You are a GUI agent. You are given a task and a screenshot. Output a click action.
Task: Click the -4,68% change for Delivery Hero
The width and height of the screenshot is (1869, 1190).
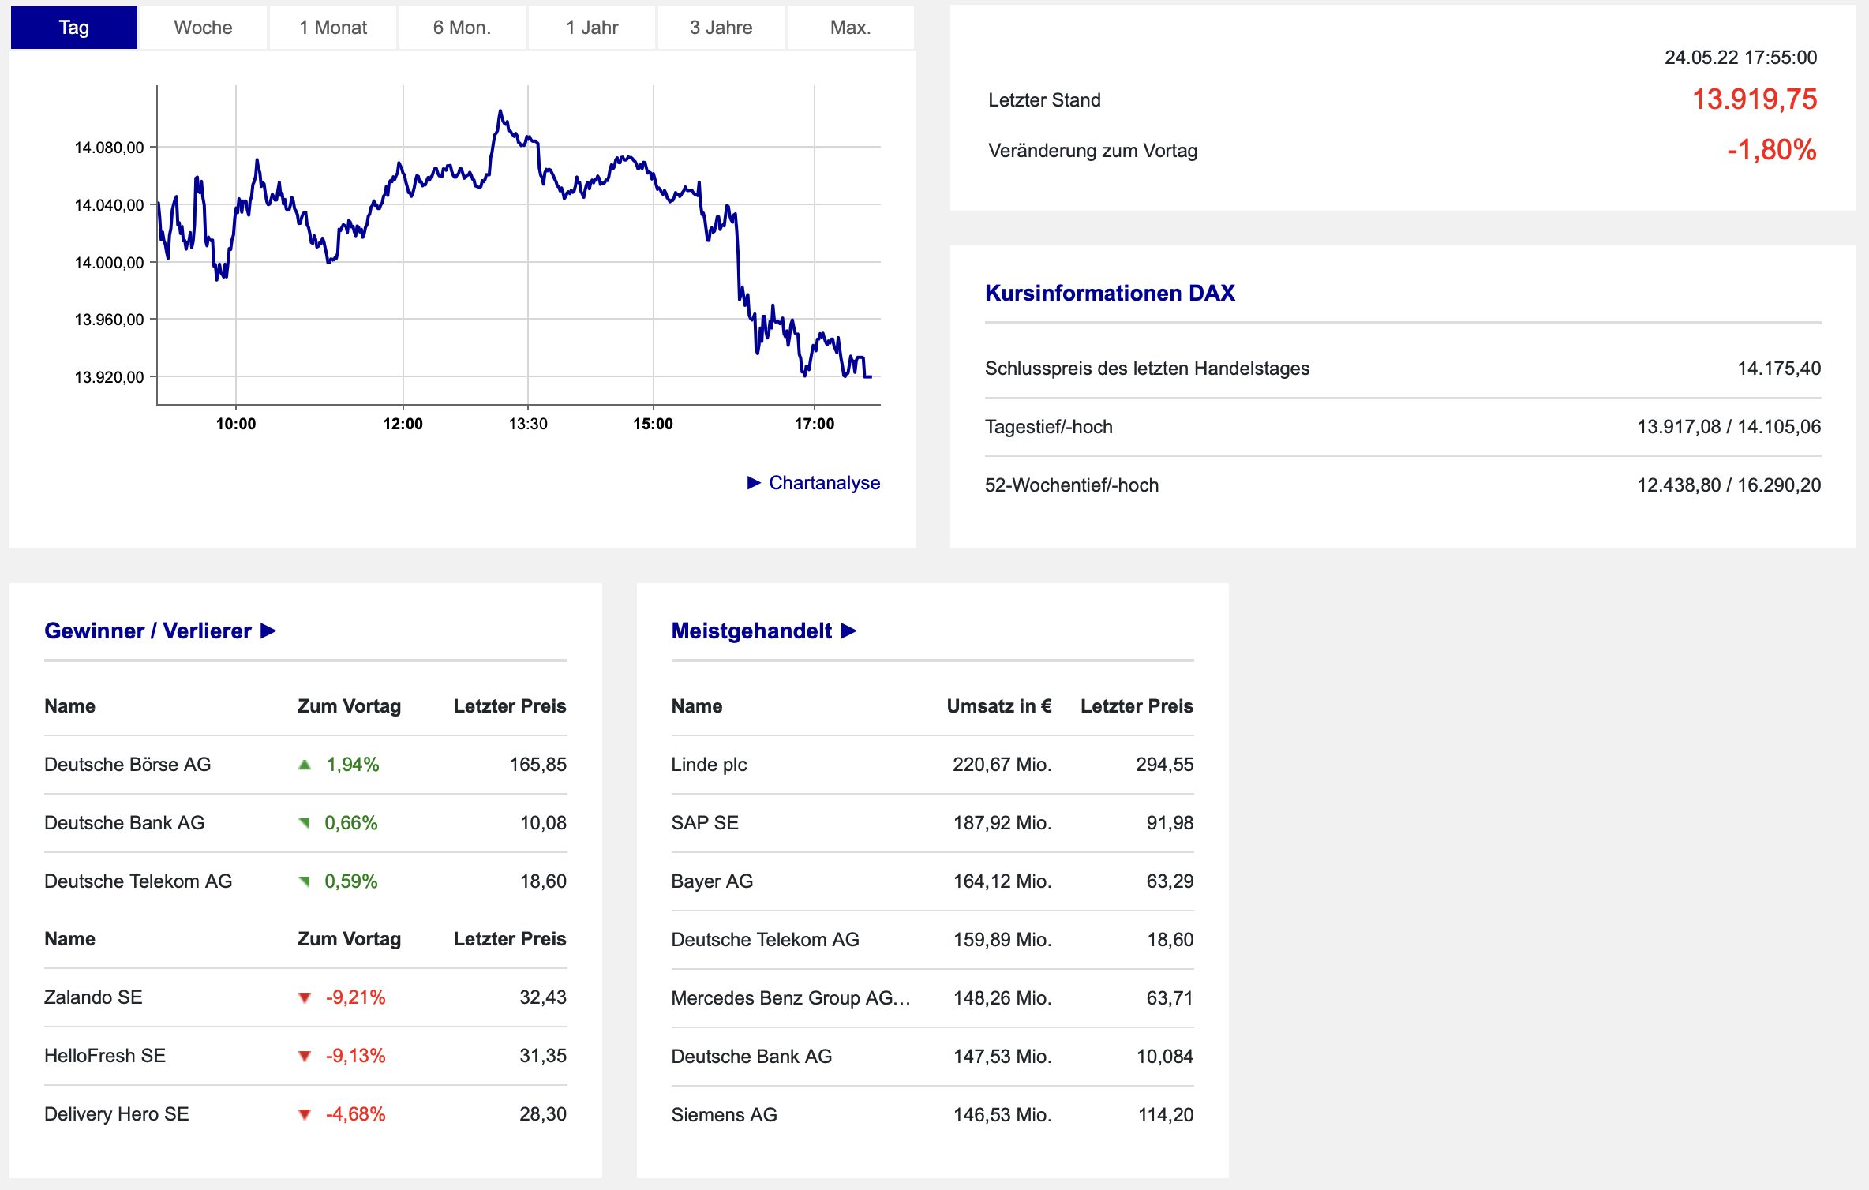(x=355, y=1114)
